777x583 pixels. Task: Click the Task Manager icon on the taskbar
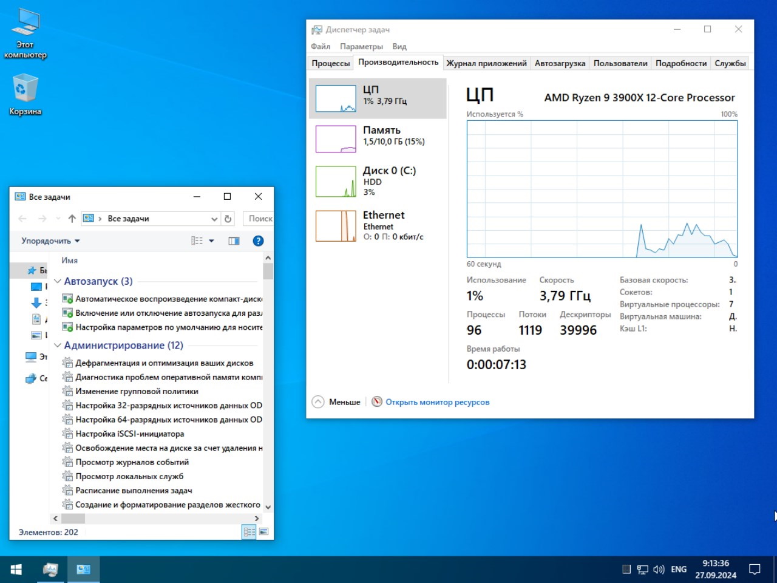coord(50,569)
